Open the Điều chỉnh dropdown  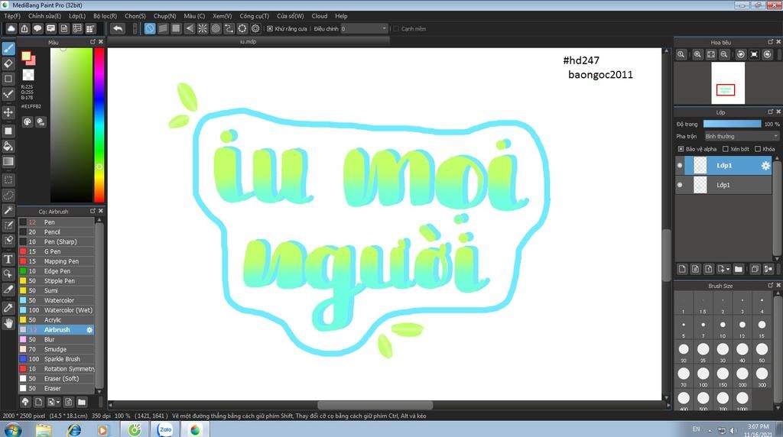pos(364,29)
